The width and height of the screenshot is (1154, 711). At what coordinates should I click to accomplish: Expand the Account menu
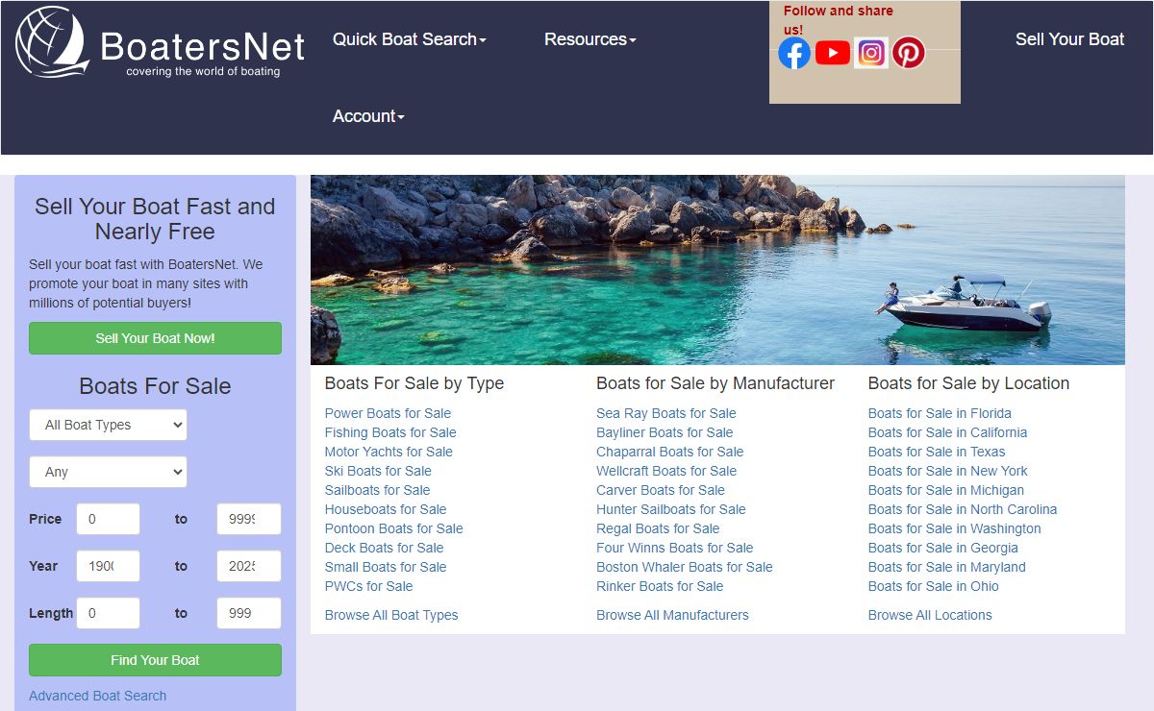(x=368, y=116)
